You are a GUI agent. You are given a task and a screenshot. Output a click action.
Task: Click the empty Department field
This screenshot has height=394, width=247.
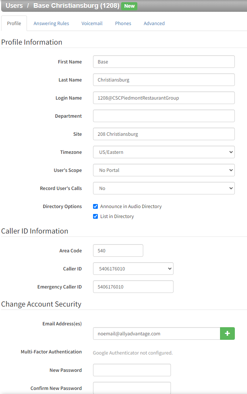tap(164, 116)
